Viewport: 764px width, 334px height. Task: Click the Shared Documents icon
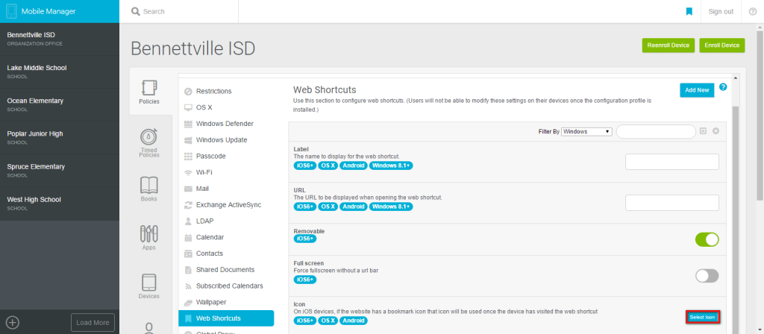tap(188, 270)
